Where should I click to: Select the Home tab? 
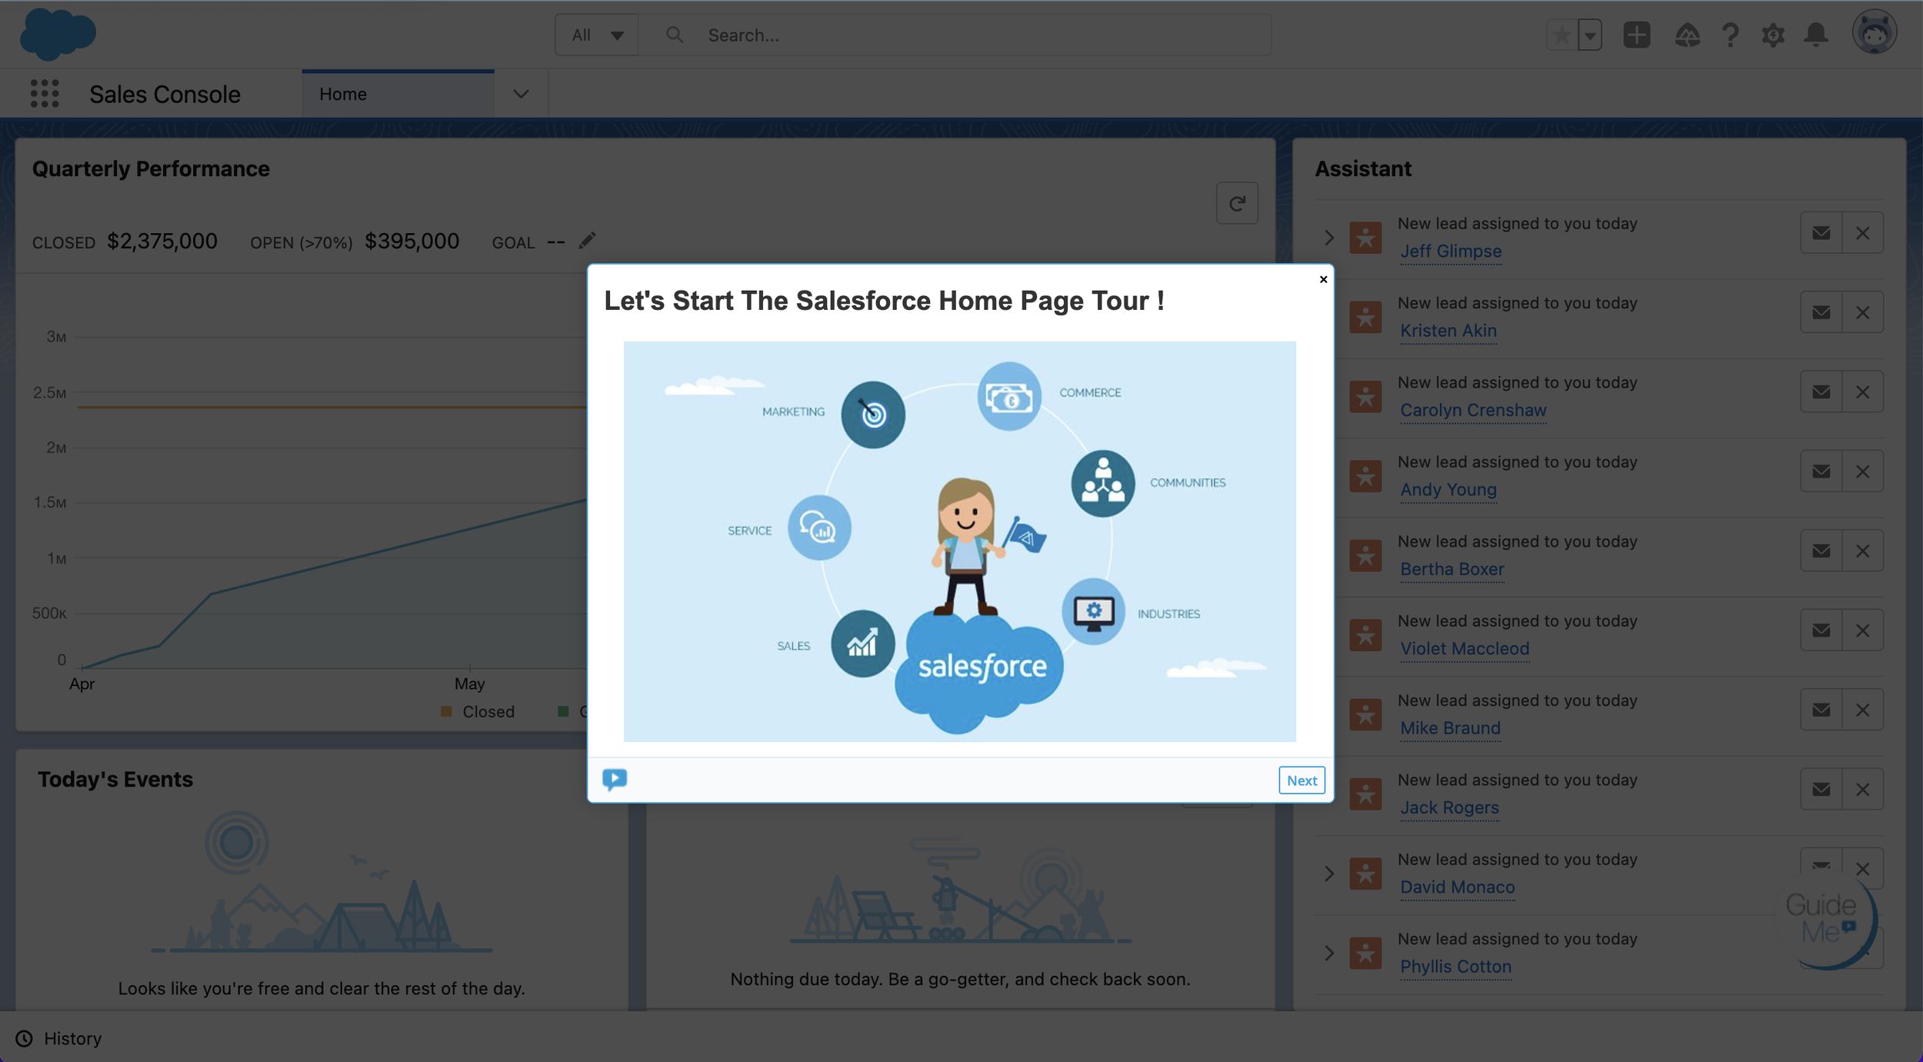pyautogui.click(x=343, y=93)
